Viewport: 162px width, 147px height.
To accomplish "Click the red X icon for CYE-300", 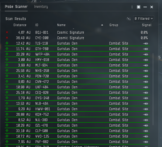I will coord(7,38).
